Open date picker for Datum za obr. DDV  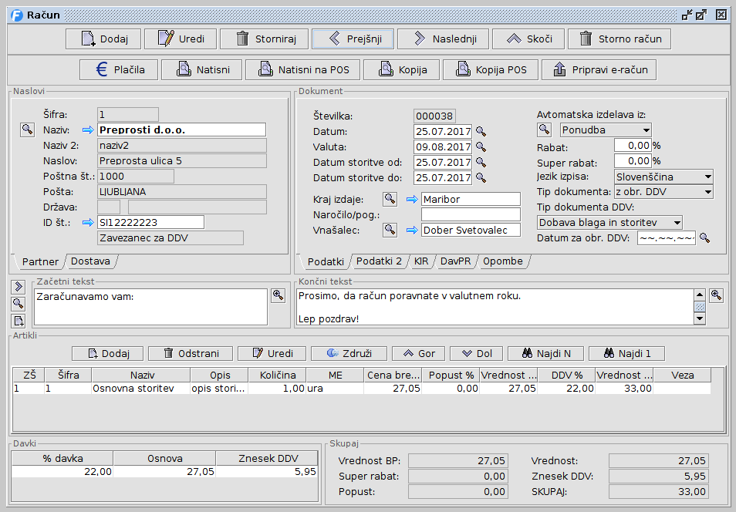point(704,238)
